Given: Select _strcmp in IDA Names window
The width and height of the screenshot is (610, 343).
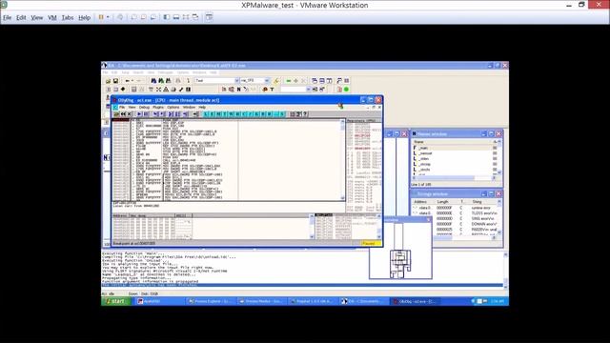Looking at the screenshot, I should point(424,164).
